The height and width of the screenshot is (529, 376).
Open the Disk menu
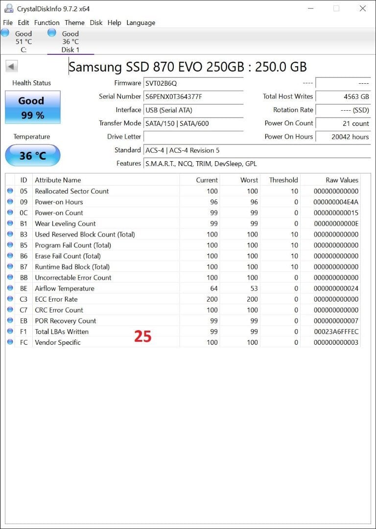[x=96, y=23]
